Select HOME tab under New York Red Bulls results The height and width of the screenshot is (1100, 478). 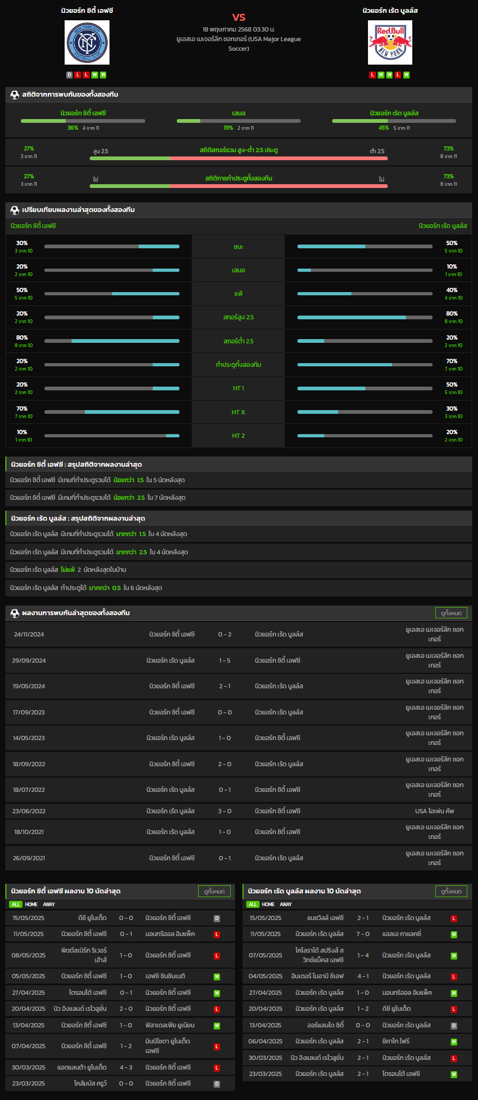tap(269, 905)
